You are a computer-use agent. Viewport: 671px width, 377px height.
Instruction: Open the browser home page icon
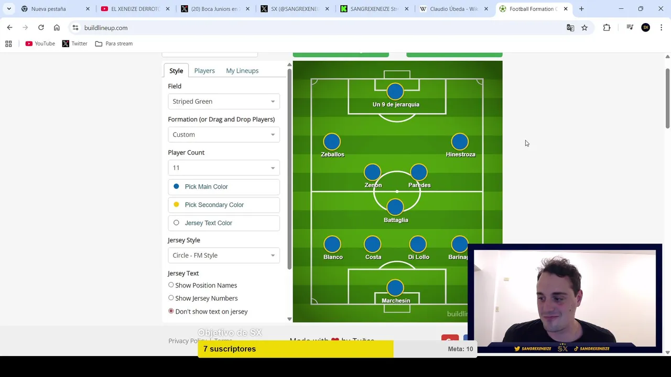[x=57, y=28]
